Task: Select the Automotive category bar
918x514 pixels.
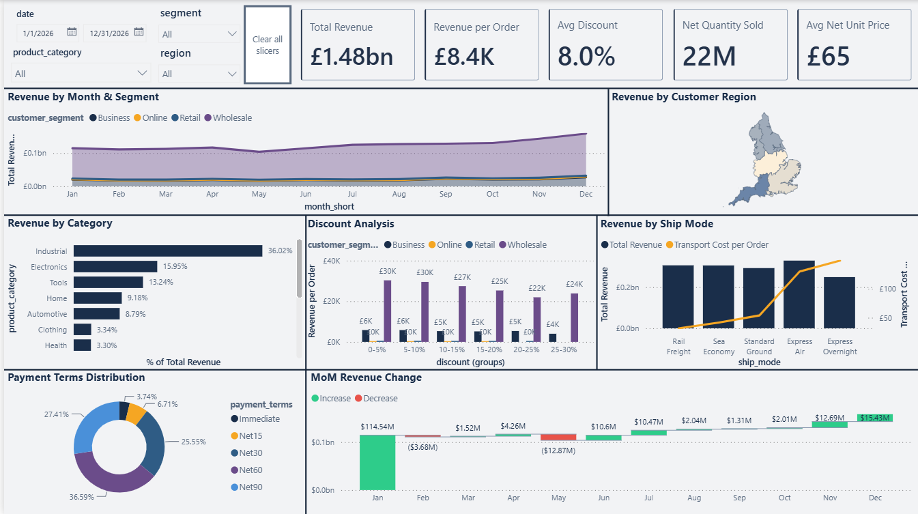Action: pos(97,314)
